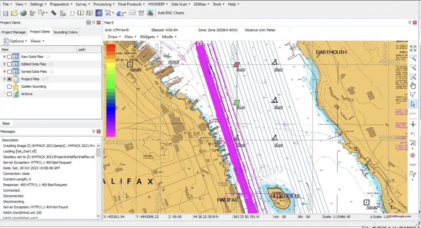Image resolution: width=421 pixels, height=228 pixels.
Task: Click the Zoom Extents icon on the map toolbar
Action: pos(413,49)
